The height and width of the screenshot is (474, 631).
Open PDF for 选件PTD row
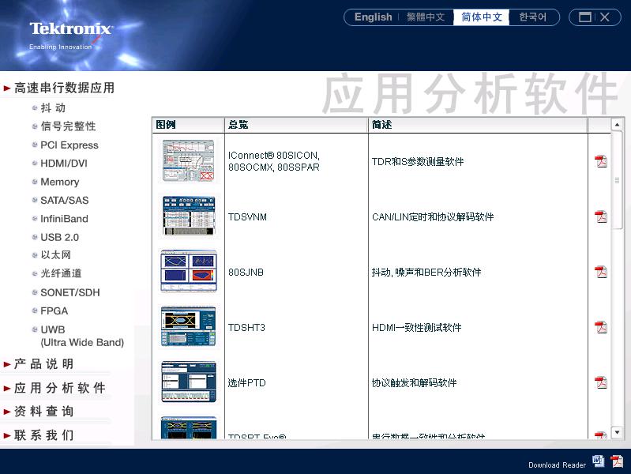click(601, 382)
